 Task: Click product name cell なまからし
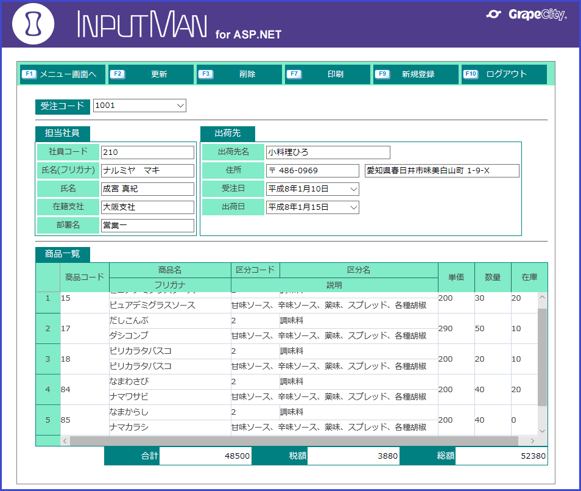click(x=170, y=412)
